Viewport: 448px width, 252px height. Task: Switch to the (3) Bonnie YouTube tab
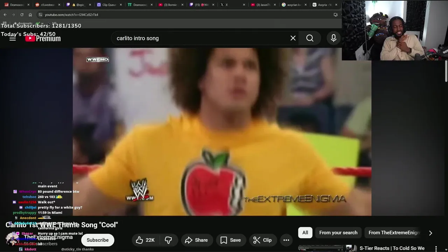(171, 5)
